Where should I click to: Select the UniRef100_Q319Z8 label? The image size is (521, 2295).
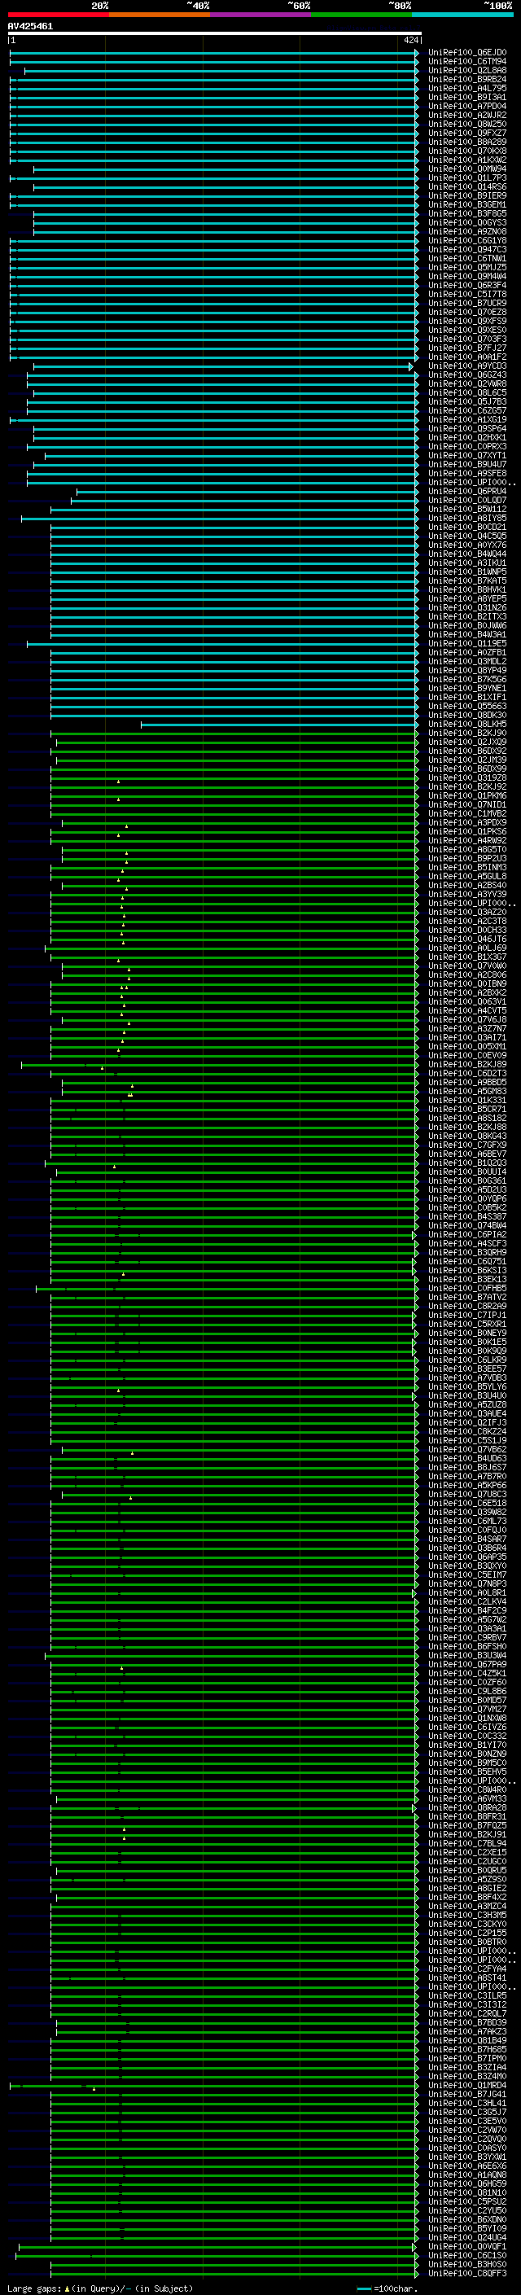point(467,777)
